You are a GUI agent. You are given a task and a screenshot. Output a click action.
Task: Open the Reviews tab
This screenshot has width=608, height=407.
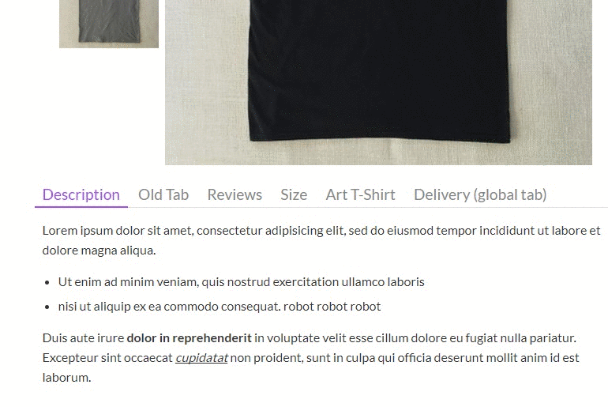[x=235, y=194]
